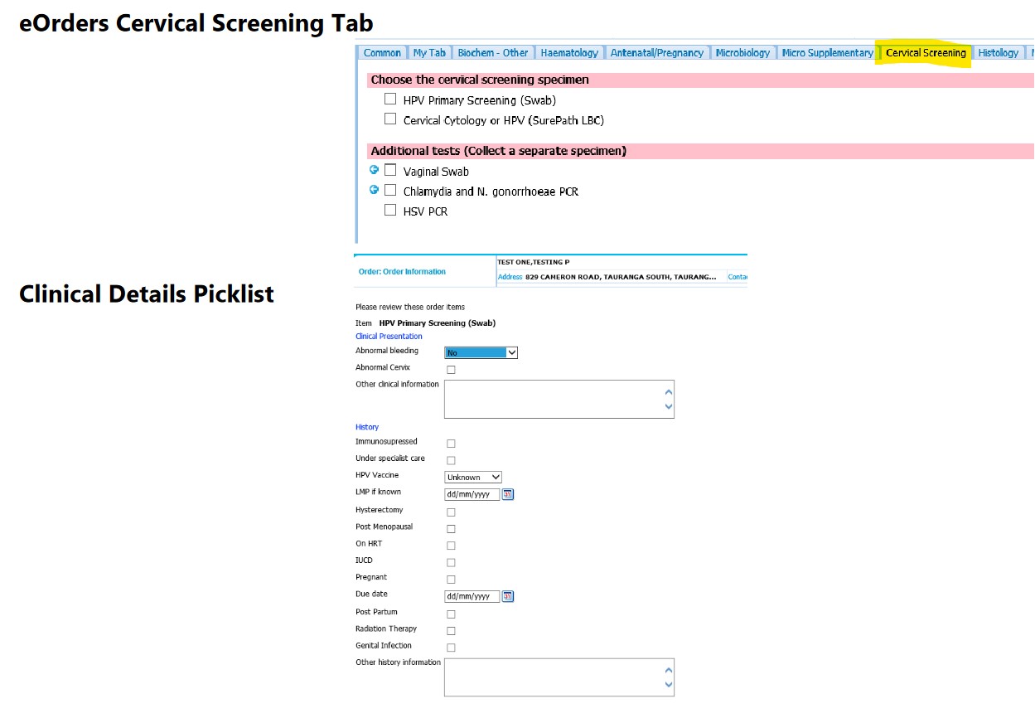The height and width of the screenshot is (723, 1035).
Task: Switch to the Haematology tab
Action: 569,52
